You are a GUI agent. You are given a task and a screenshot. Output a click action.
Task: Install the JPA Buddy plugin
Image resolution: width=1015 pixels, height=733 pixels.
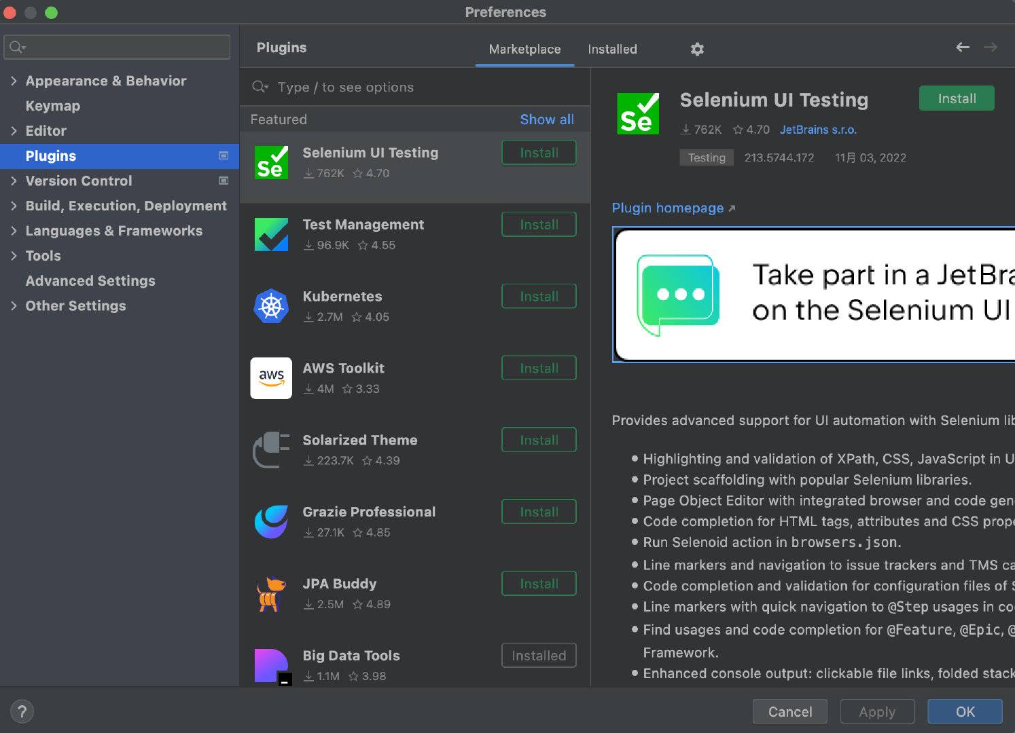coord(539,584)
